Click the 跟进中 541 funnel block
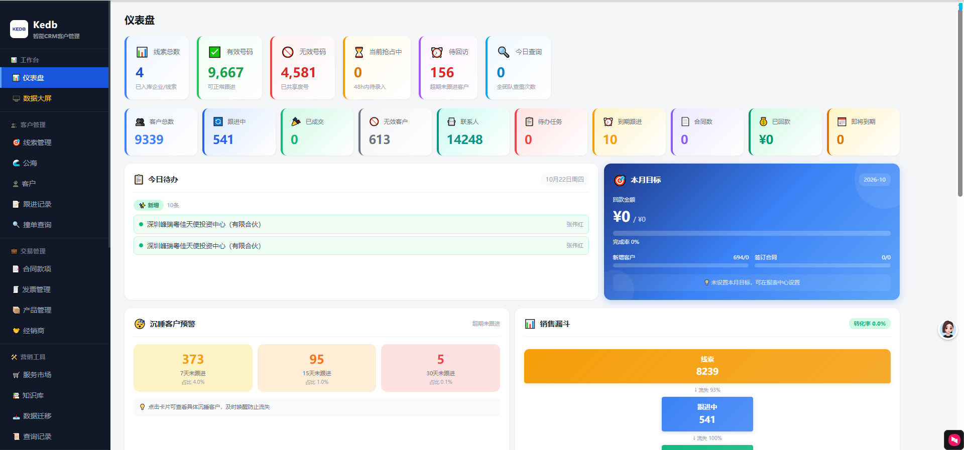This screenshot has height=450, width=964. (x=707, y=414)
